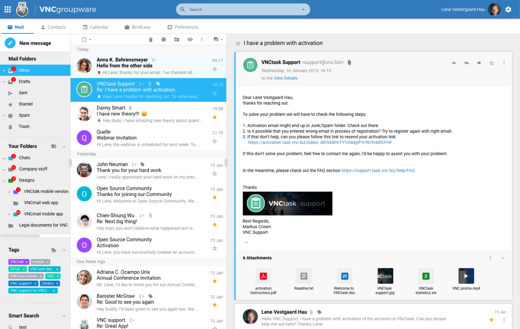Screen dimensions: 520x329
Task: Click the VNC globe logo
Action: (22, 9)
